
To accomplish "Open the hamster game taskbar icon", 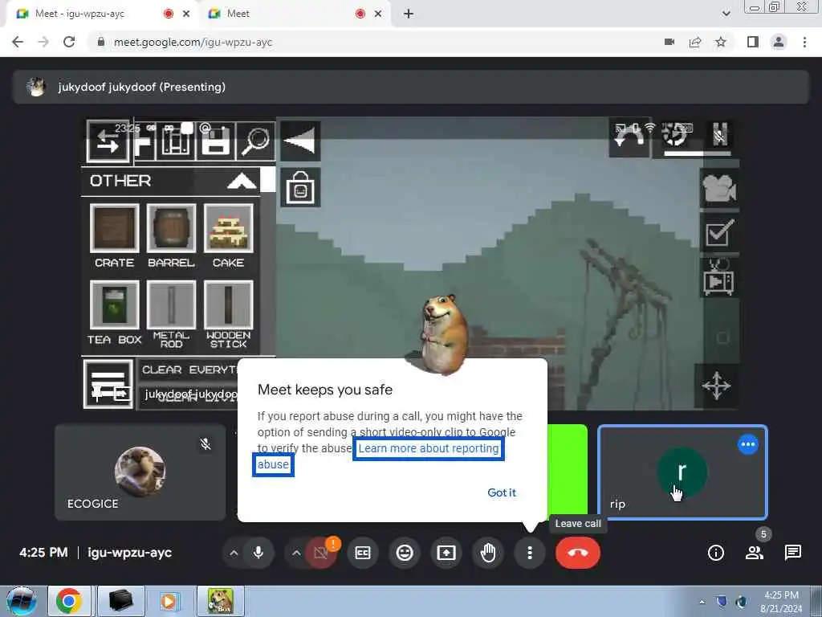I will tap(220, 601).
